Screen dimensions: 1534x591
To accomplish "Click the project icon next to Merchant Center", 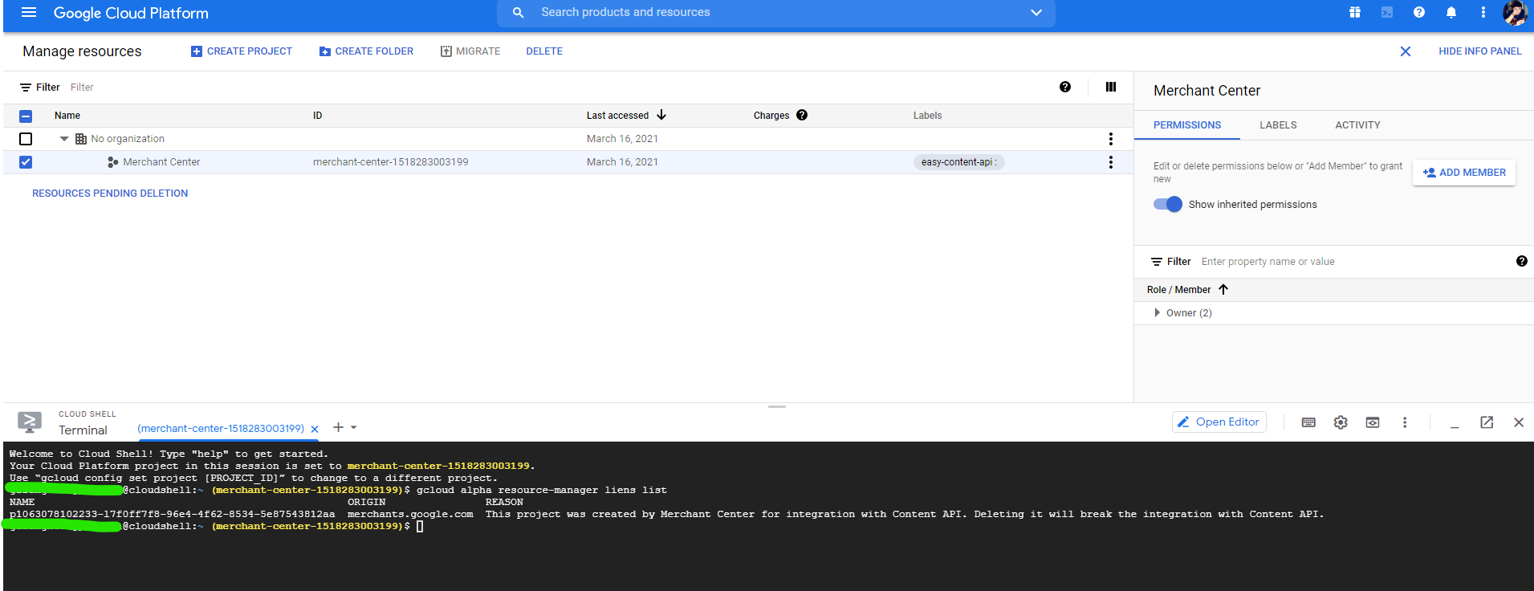I will tap(112, 162).
